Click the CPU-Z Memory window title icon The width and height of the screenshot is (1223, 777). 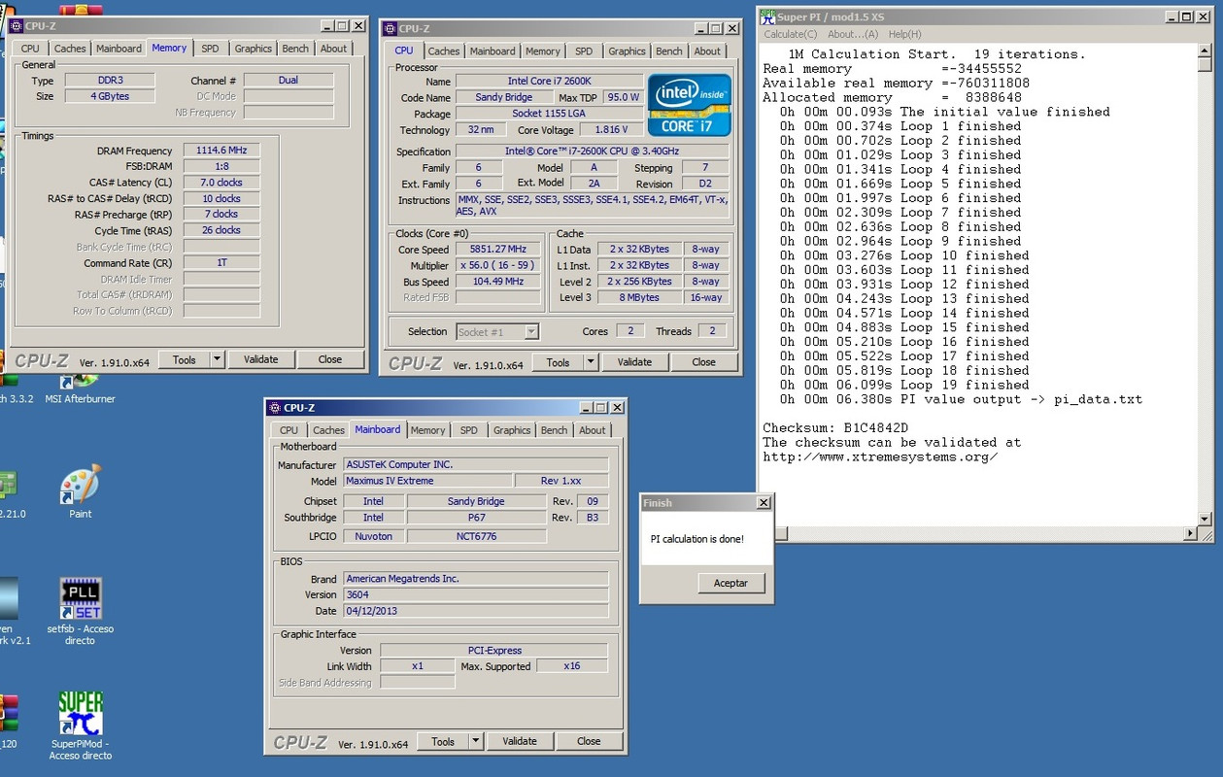17,26
